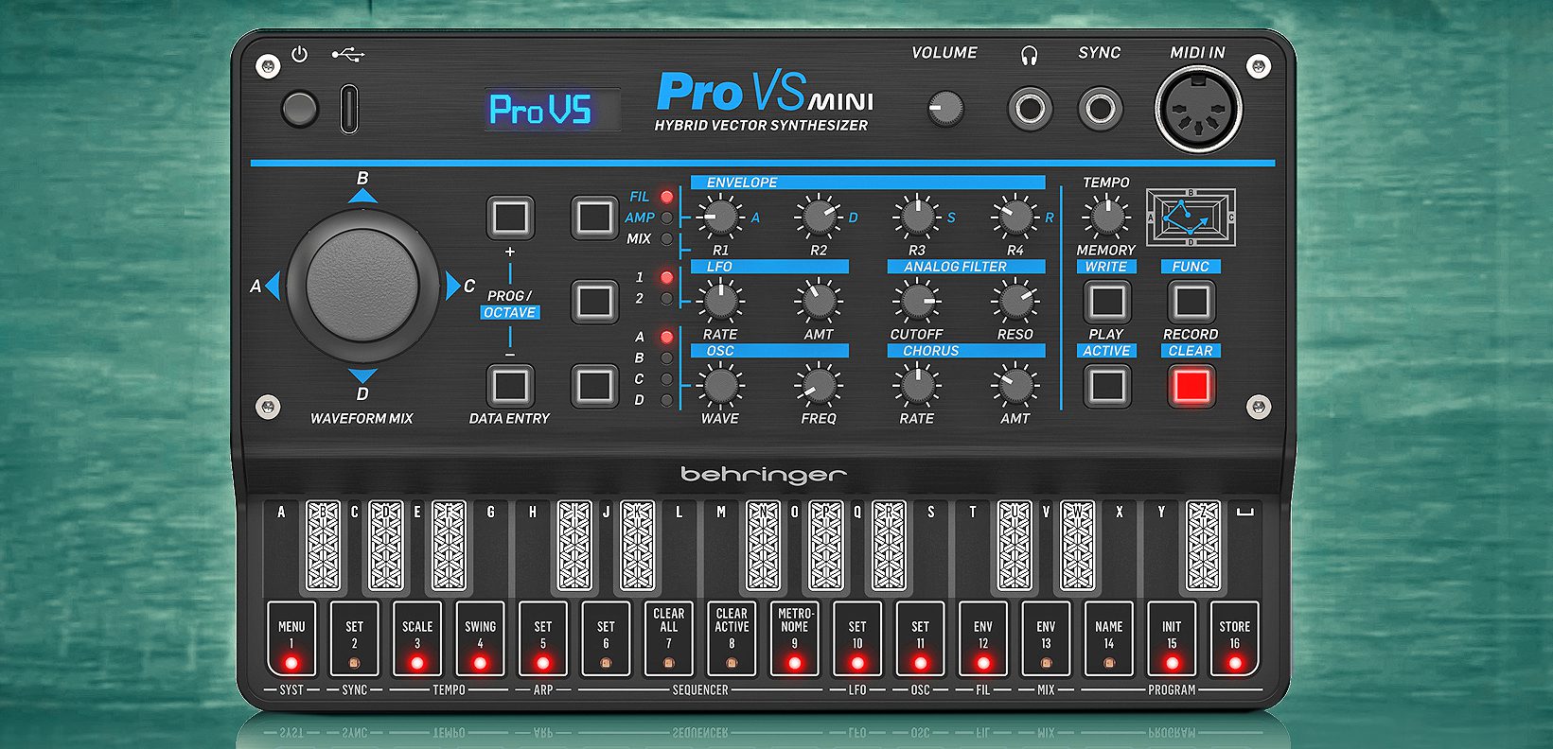
Task: Click the chorus AMT knob
Action: click(1015, 386)
